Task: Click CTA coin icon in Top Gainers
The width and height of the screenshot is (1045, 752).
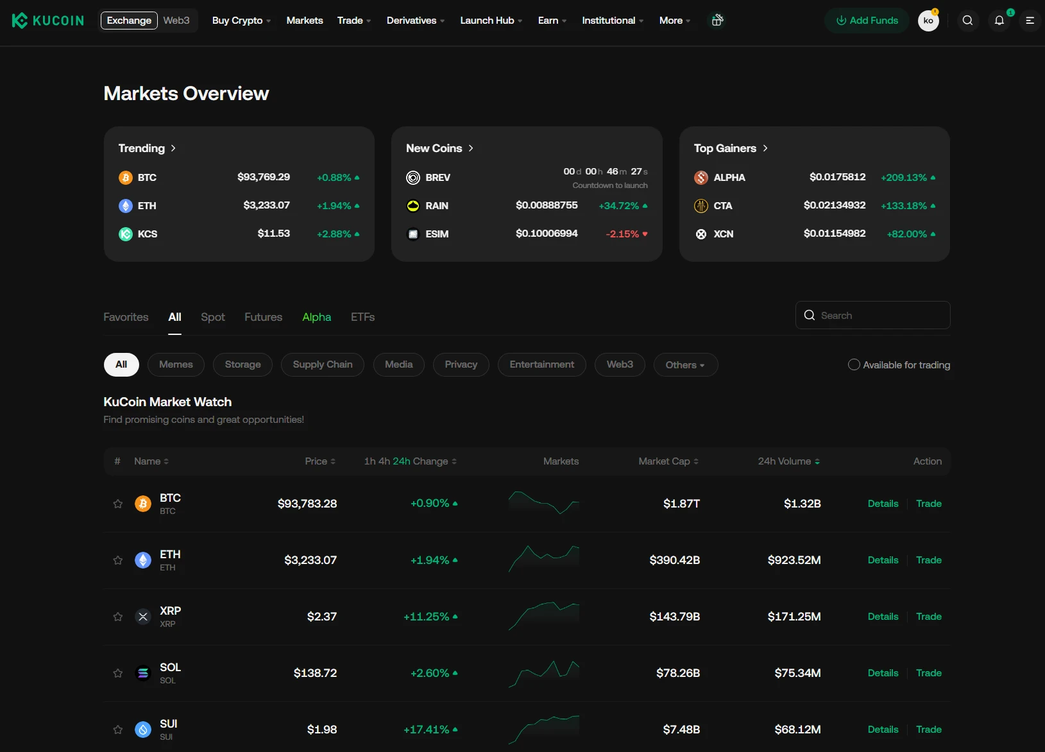Action: pos(701,206)
